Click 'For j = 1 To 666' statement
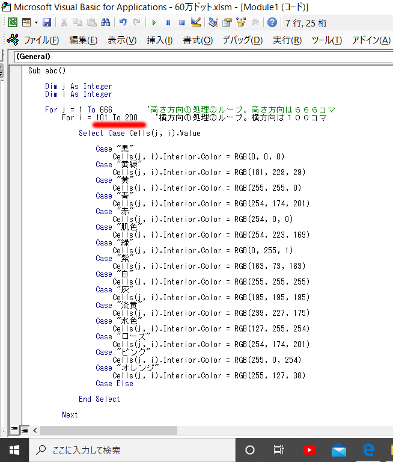Screen dimensions: 393x462 coord(79,109)
